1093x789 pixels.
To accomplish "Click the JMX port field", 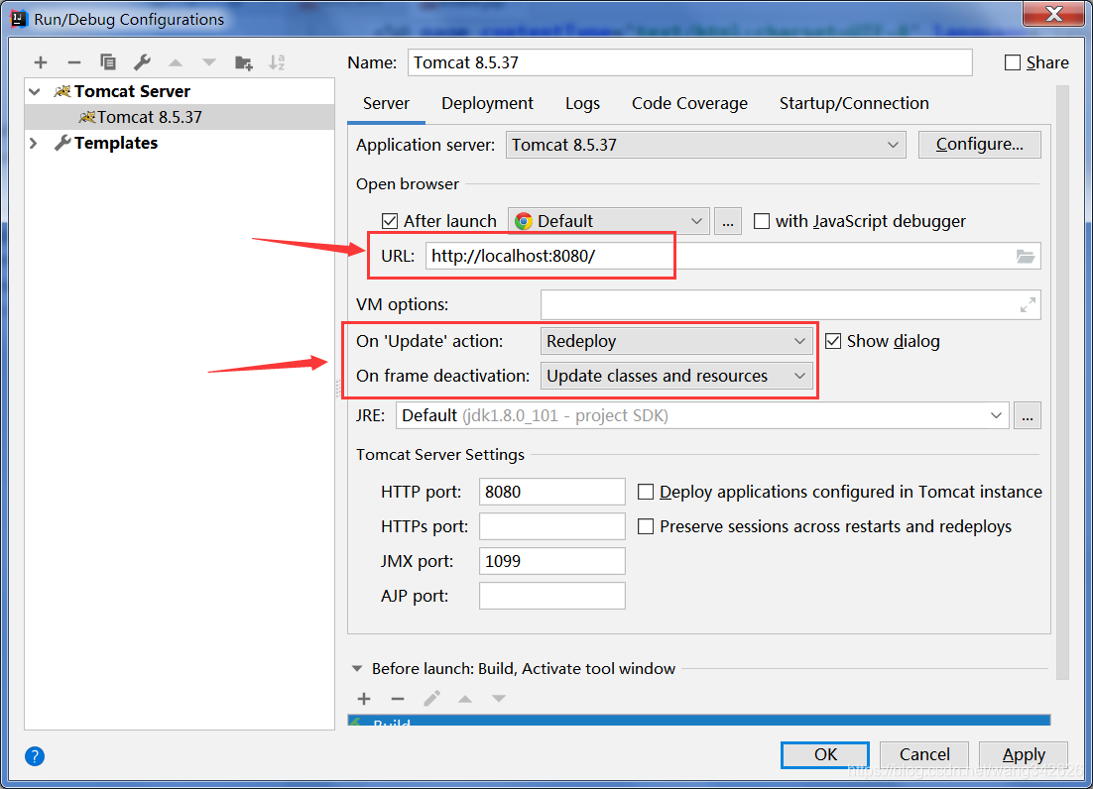I will [552, 561].
